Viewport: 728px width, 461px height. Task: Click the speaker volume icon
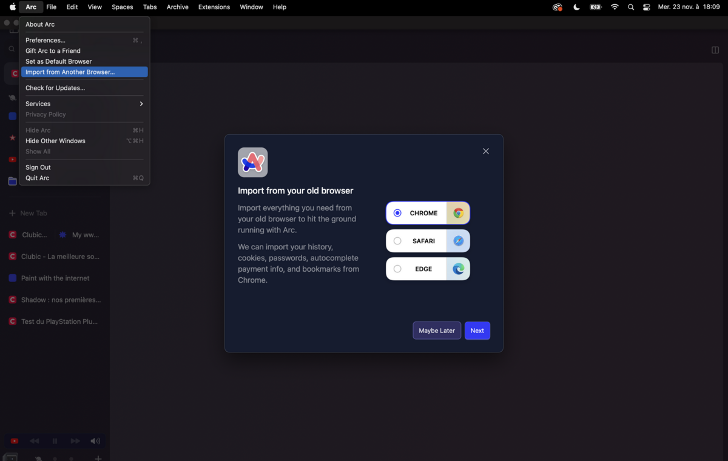pyautogui.click(x=95, y=441)
